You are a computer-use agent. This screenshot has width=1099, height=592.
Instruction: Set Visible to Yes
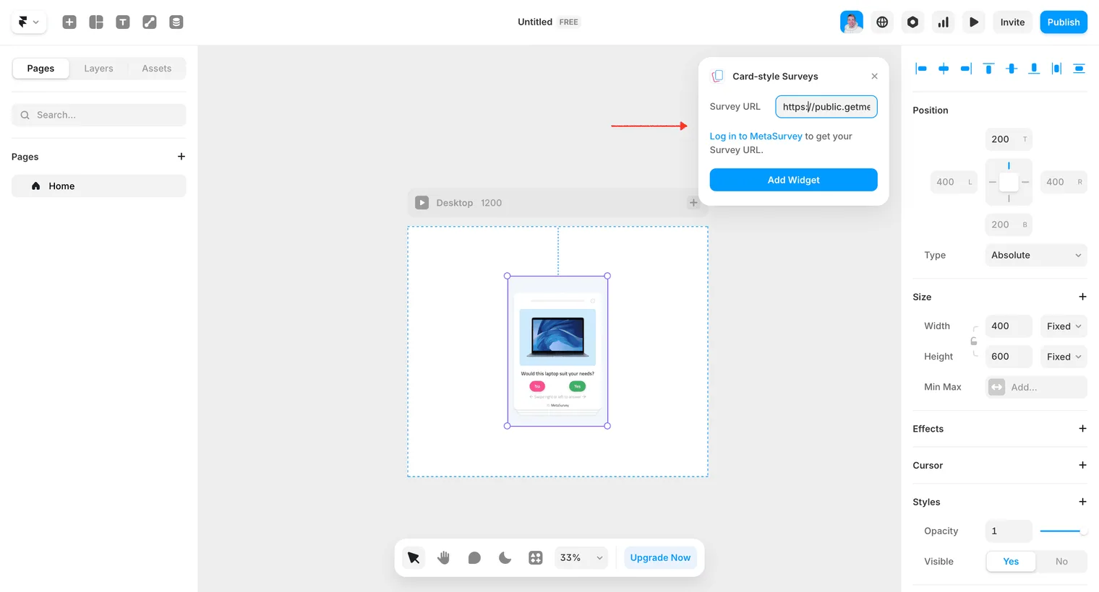1011,562
